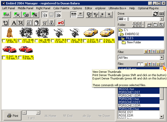167x122 pixels.
Task: Toggle the 3D view button
Action: 58,15
